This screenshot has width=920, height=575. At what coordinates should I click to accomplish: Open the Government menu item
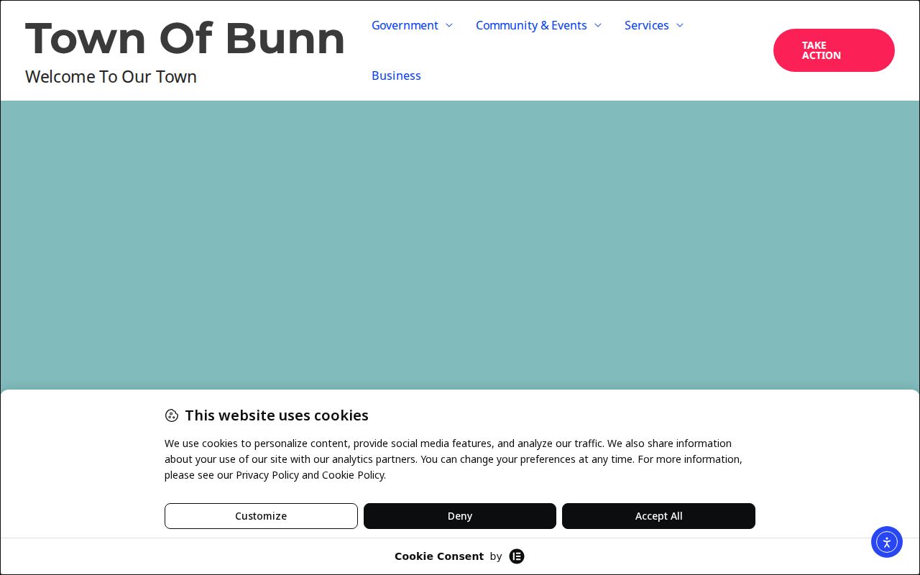click(x=405, y=25)
